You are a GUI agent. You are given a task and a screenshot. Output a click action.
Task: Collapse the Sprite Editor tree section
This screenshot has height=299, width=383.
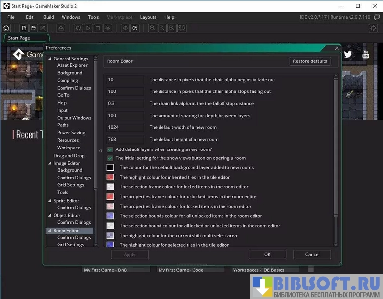(50, 201)
